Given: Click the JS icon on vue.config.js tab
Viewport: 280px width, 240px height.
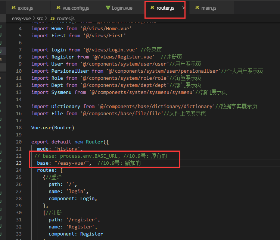Looking at the screenshot, I should (x=58, y=8).
